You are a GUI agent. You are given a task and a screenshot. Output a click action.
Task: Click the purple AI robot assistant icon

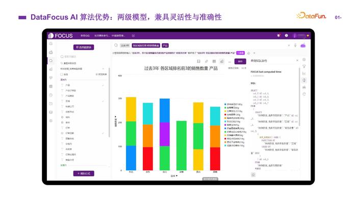click(x=303, y=45)
